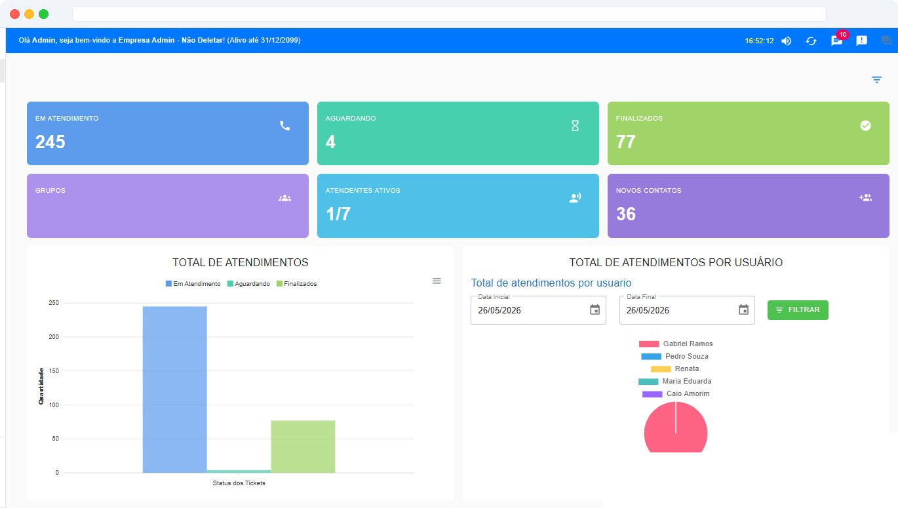Click speaking-person icon on Atendentes Ativos card

click(575, 197)
